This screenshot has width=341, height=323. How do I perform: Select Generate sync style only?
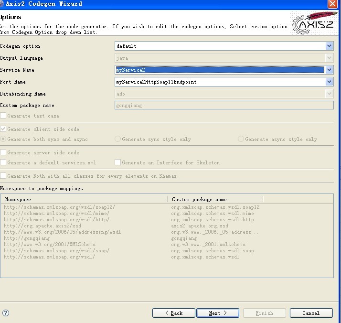[117, 139]
